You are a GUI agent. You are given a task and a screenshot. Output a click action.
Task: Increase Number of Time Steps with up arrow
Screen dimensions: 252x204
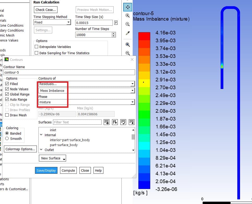click(x=114, y=34)
